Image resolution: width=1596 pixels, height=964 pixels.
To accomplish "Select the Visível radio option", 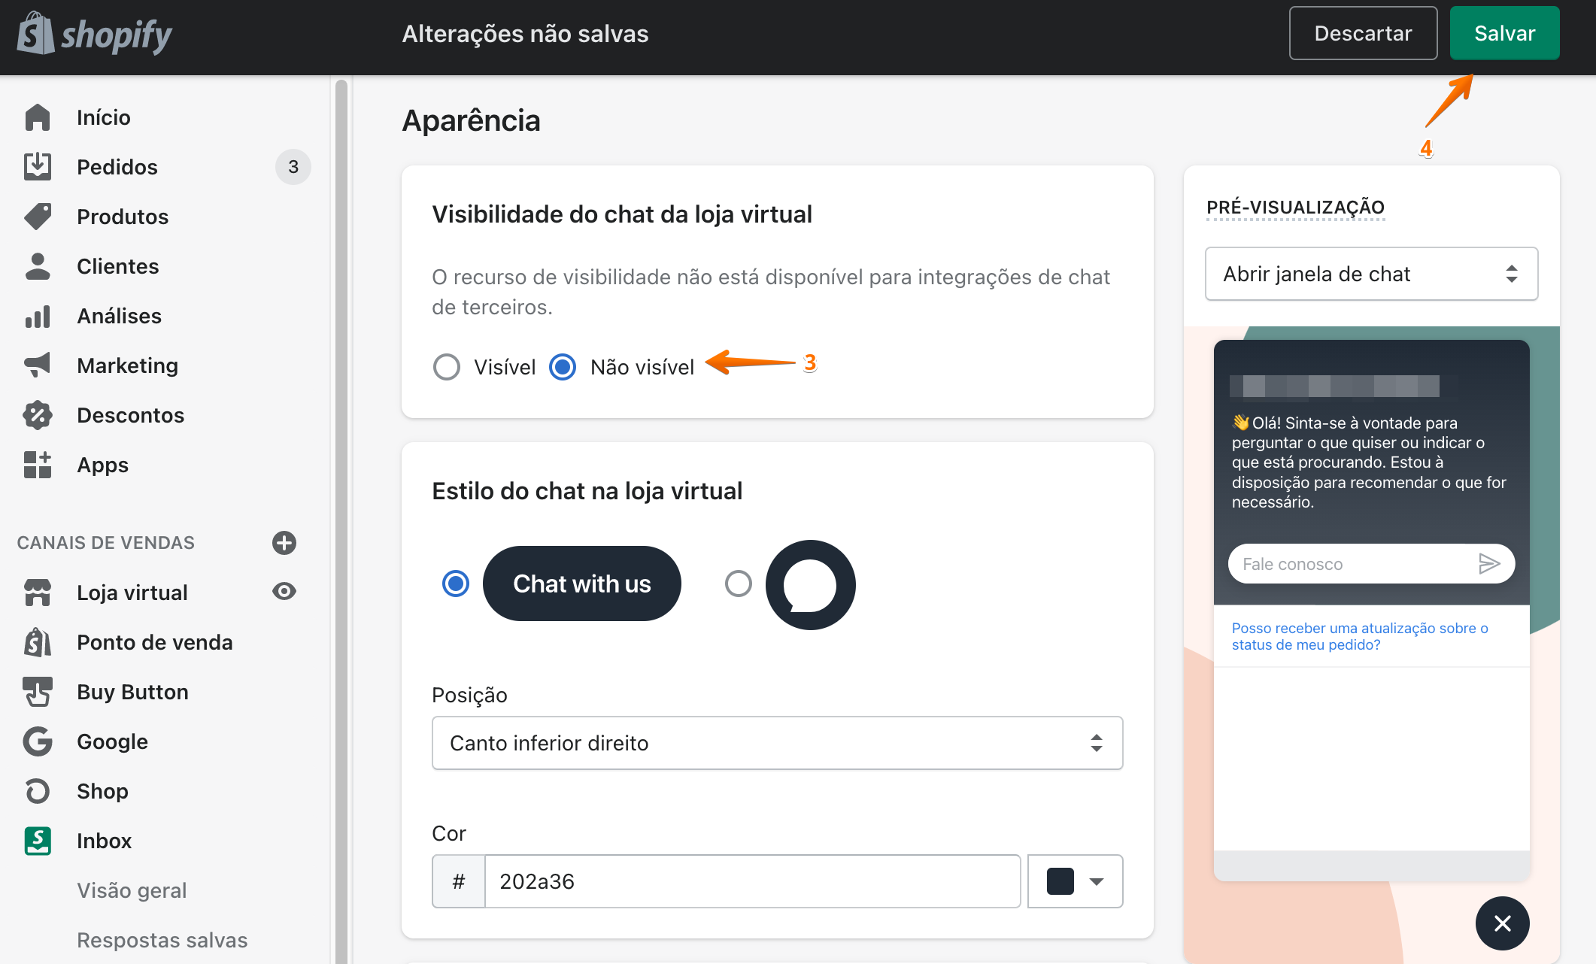I will point(447,367).
